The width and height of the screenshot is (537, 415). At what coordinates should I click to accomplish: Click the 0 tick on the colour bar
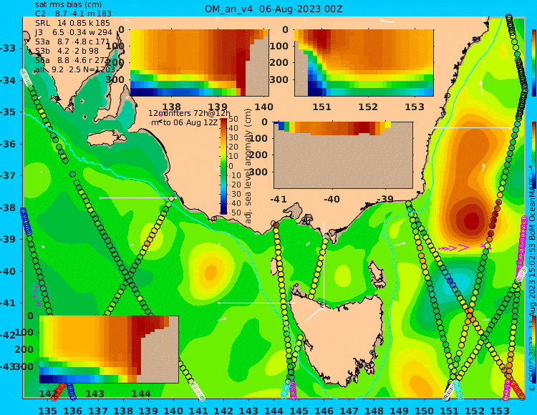point(231,166)
